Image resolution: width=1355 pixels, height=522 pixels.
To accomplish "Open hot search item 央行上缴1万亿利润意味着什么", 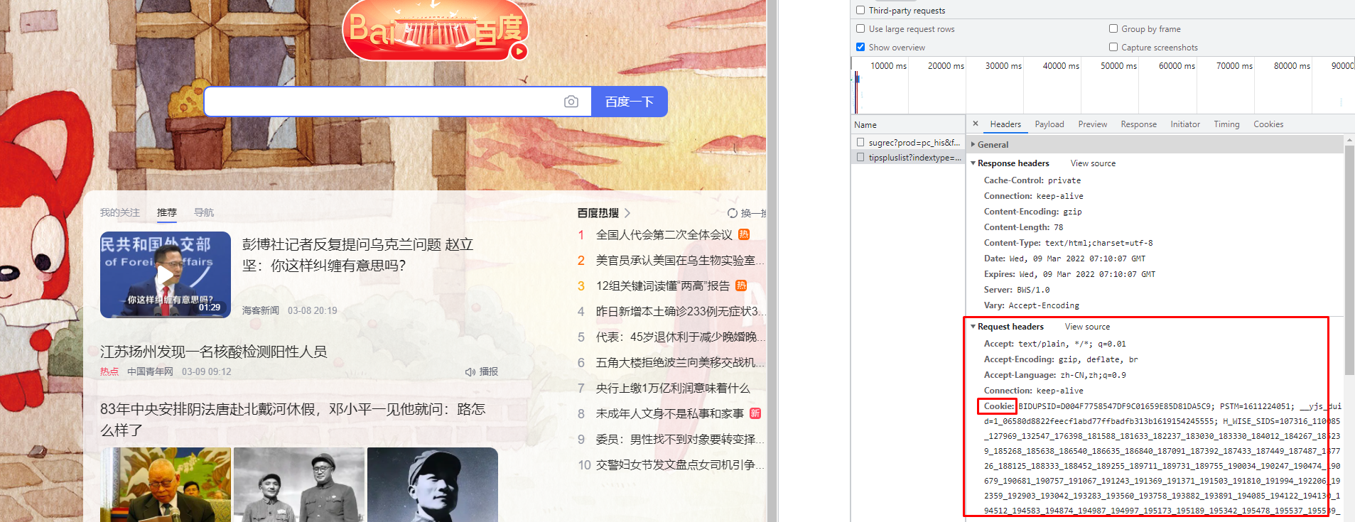I will (673, 388).
